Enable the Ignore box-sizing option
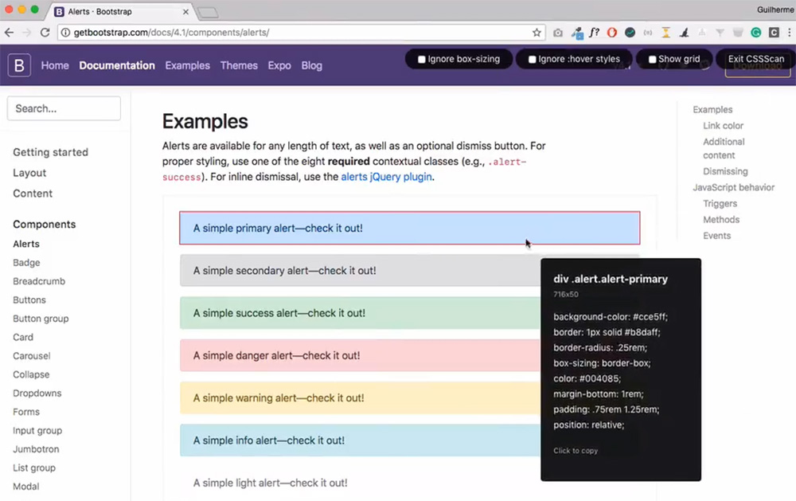Viewport: 796px width, 501px height. pyautogui.click(x=458, y=59)
